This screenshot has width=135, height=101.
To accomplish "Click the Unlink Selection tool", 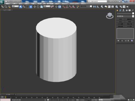I will [x=6, y=7].
